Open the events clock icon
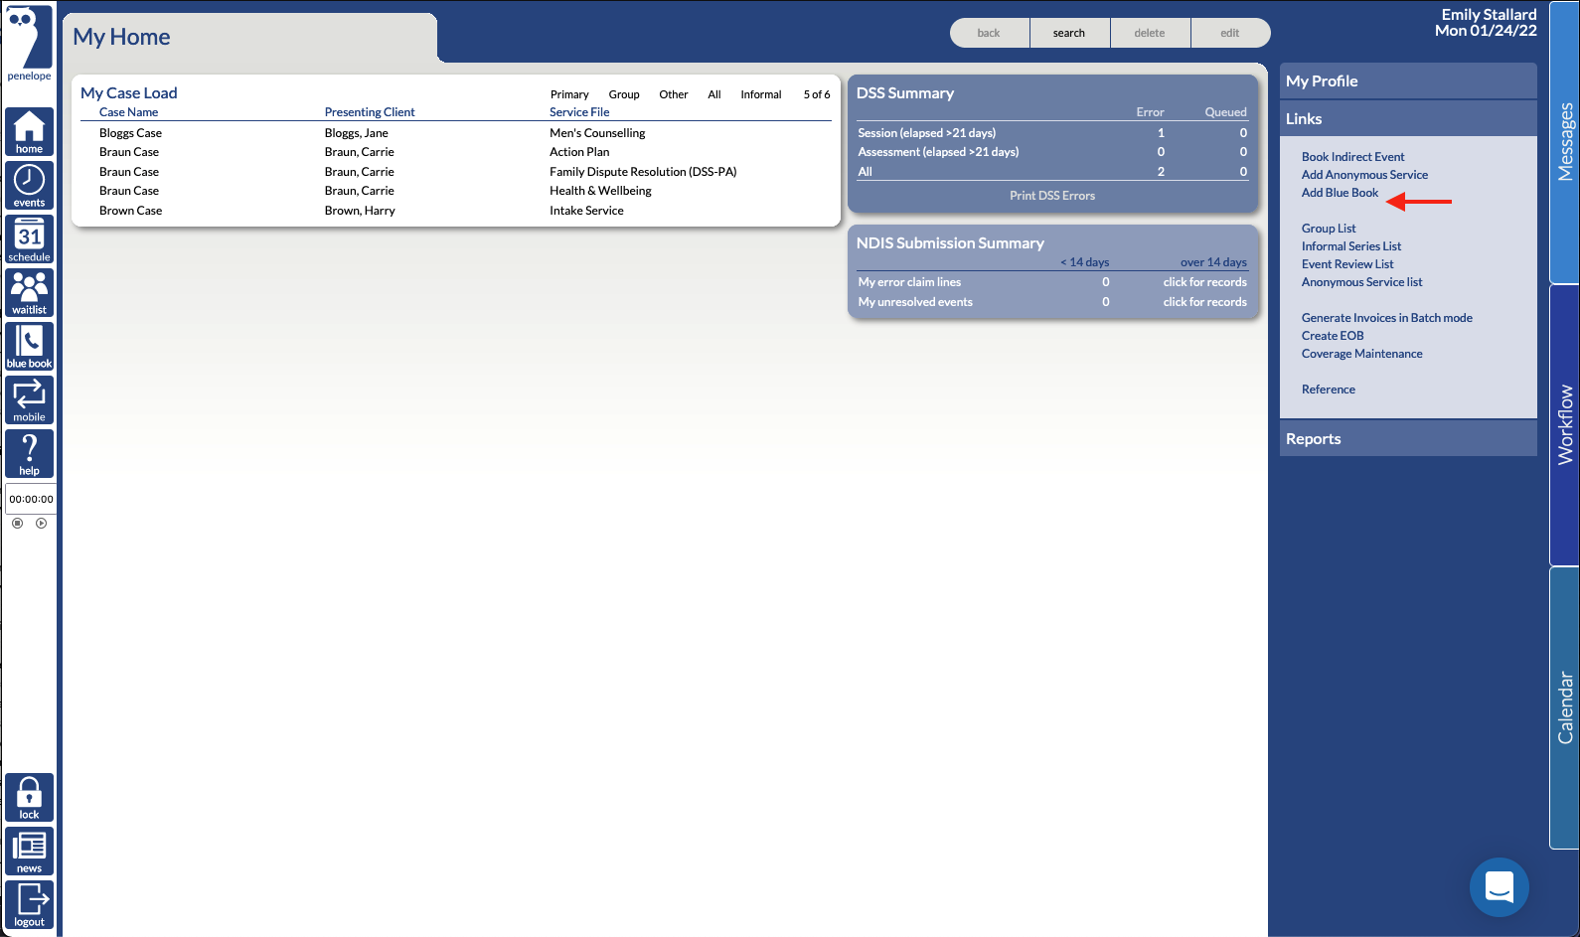This screenshot has width=1580, height=937. pyautogui.click(x=29, y=186)
